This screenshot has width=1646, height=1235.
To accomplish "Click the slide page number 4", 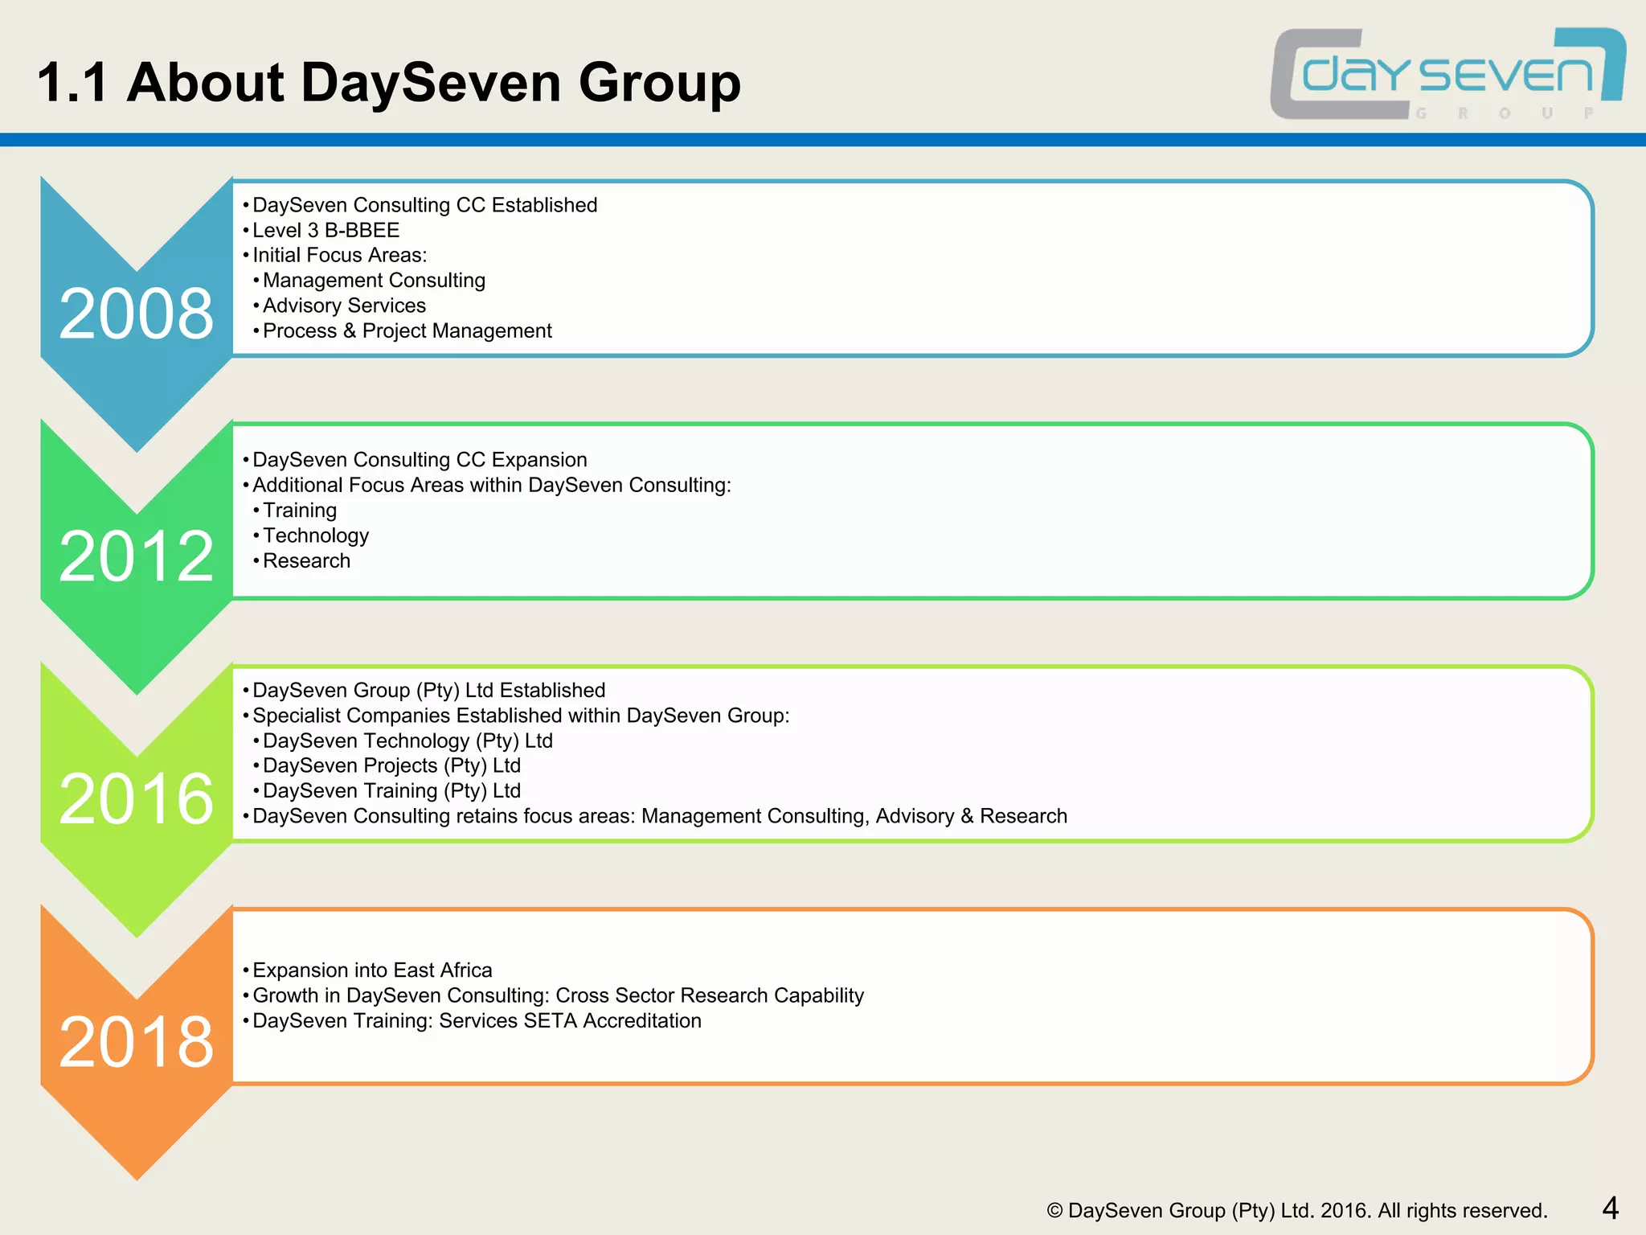I will coord(1610,1208).
